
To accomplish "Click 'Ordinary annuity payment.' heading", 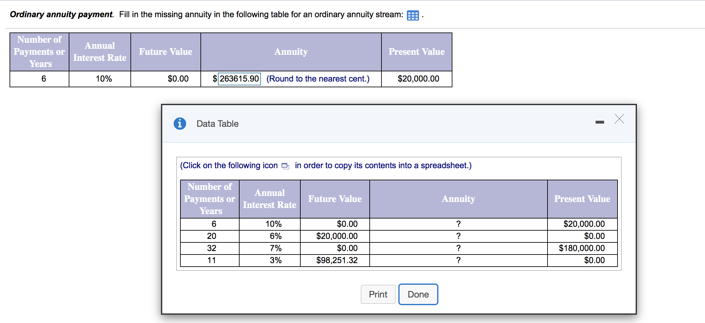I will 62,15.
